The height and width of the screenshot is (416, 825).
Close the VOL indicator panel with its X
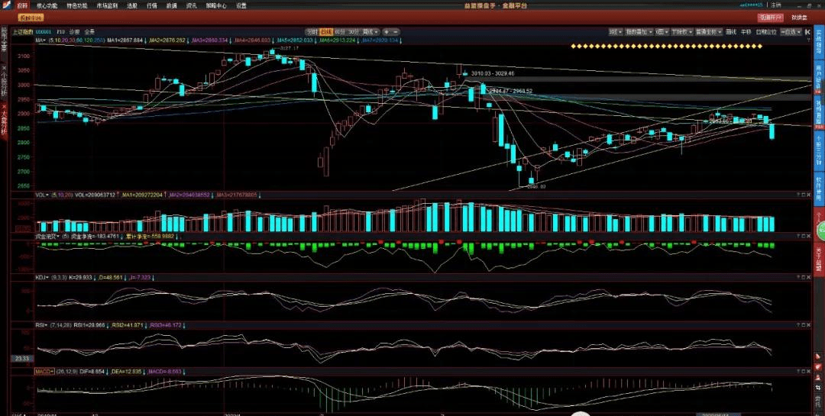[809, 195]
